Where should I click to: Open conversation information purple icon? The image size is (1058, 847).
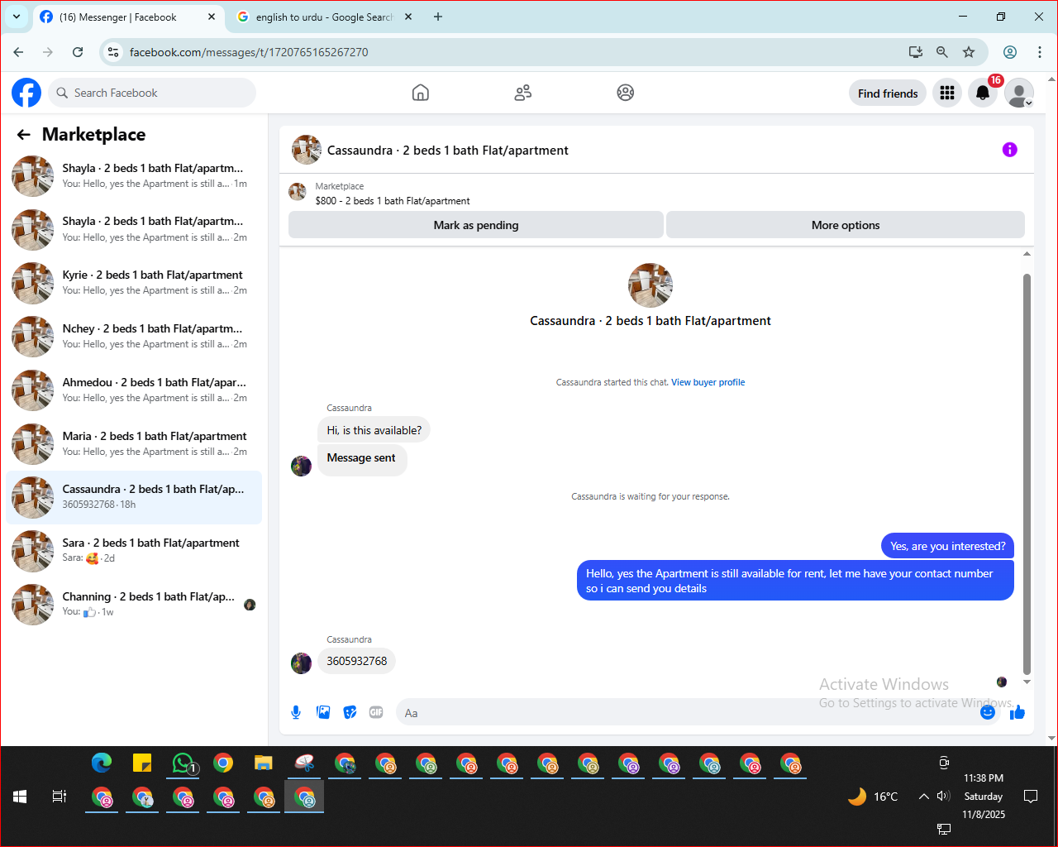click(1009, 150)
